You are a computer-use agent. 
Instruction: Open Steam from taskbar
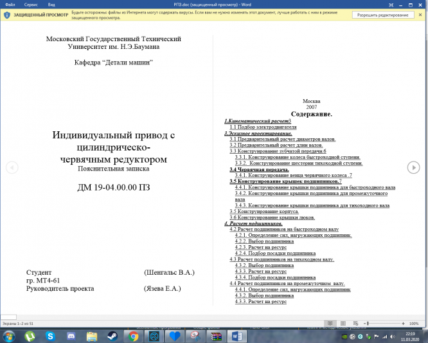[112, 336]
